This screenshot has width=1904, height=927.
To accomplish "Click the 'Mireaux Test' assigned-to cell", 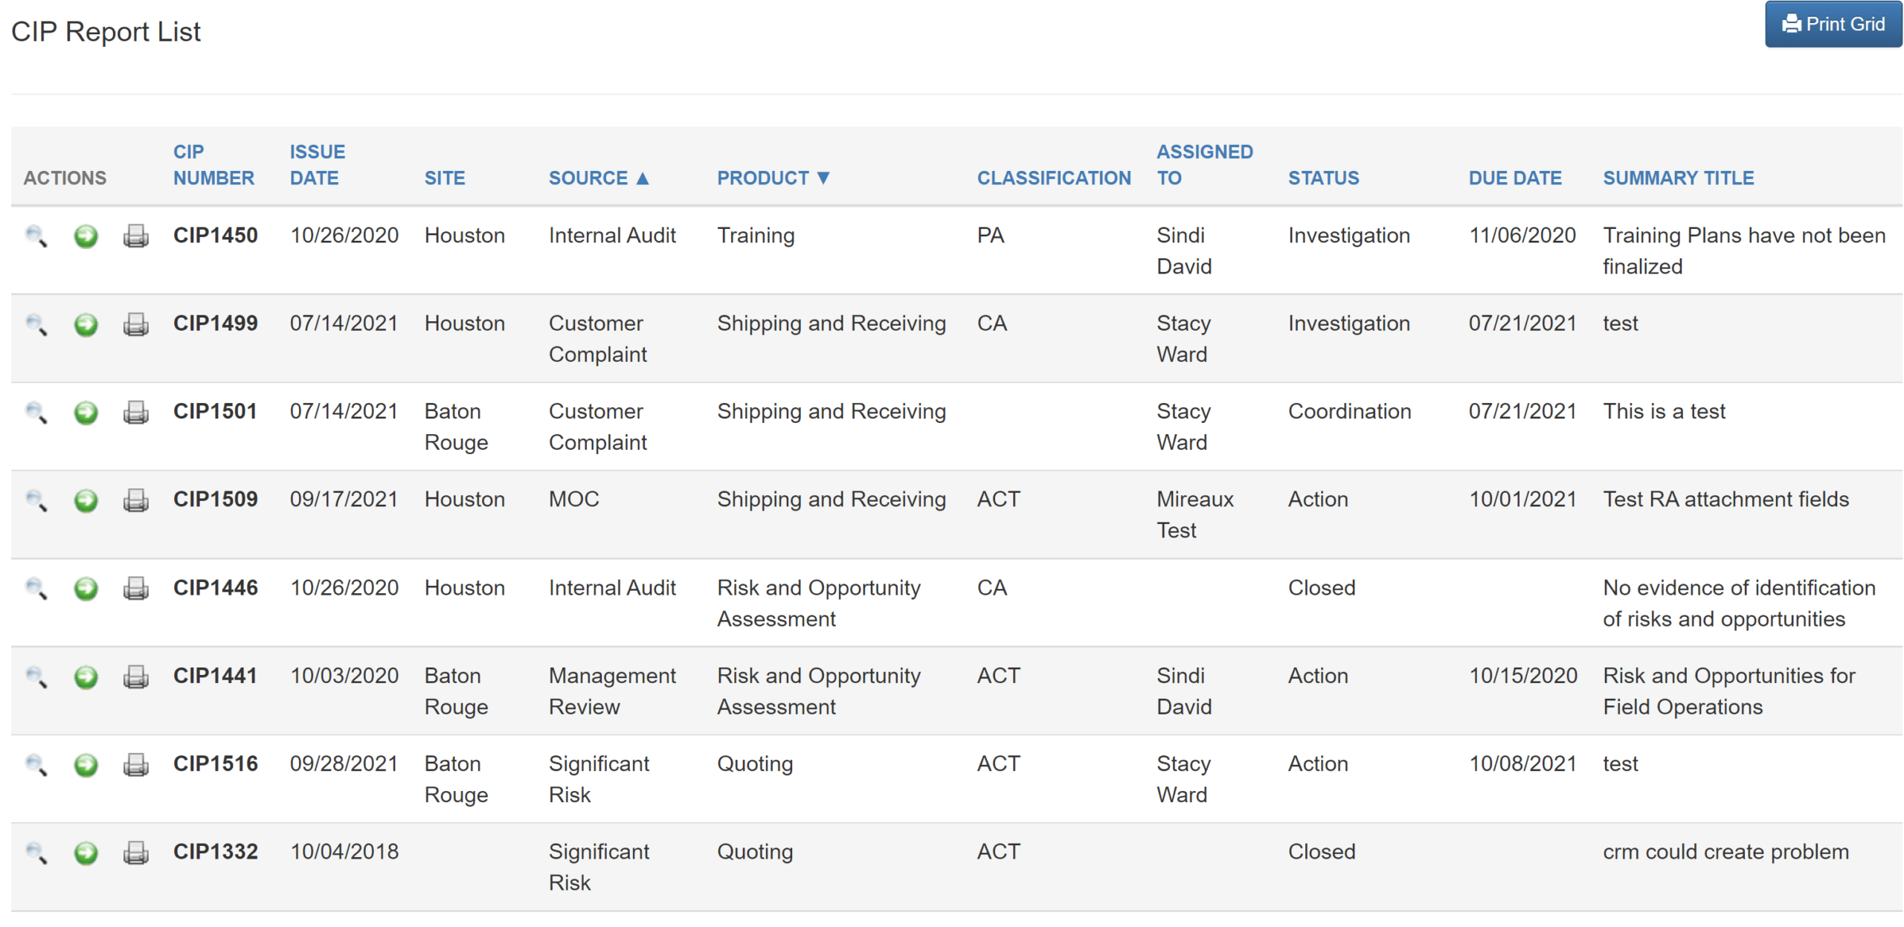I will (1194, 514).
